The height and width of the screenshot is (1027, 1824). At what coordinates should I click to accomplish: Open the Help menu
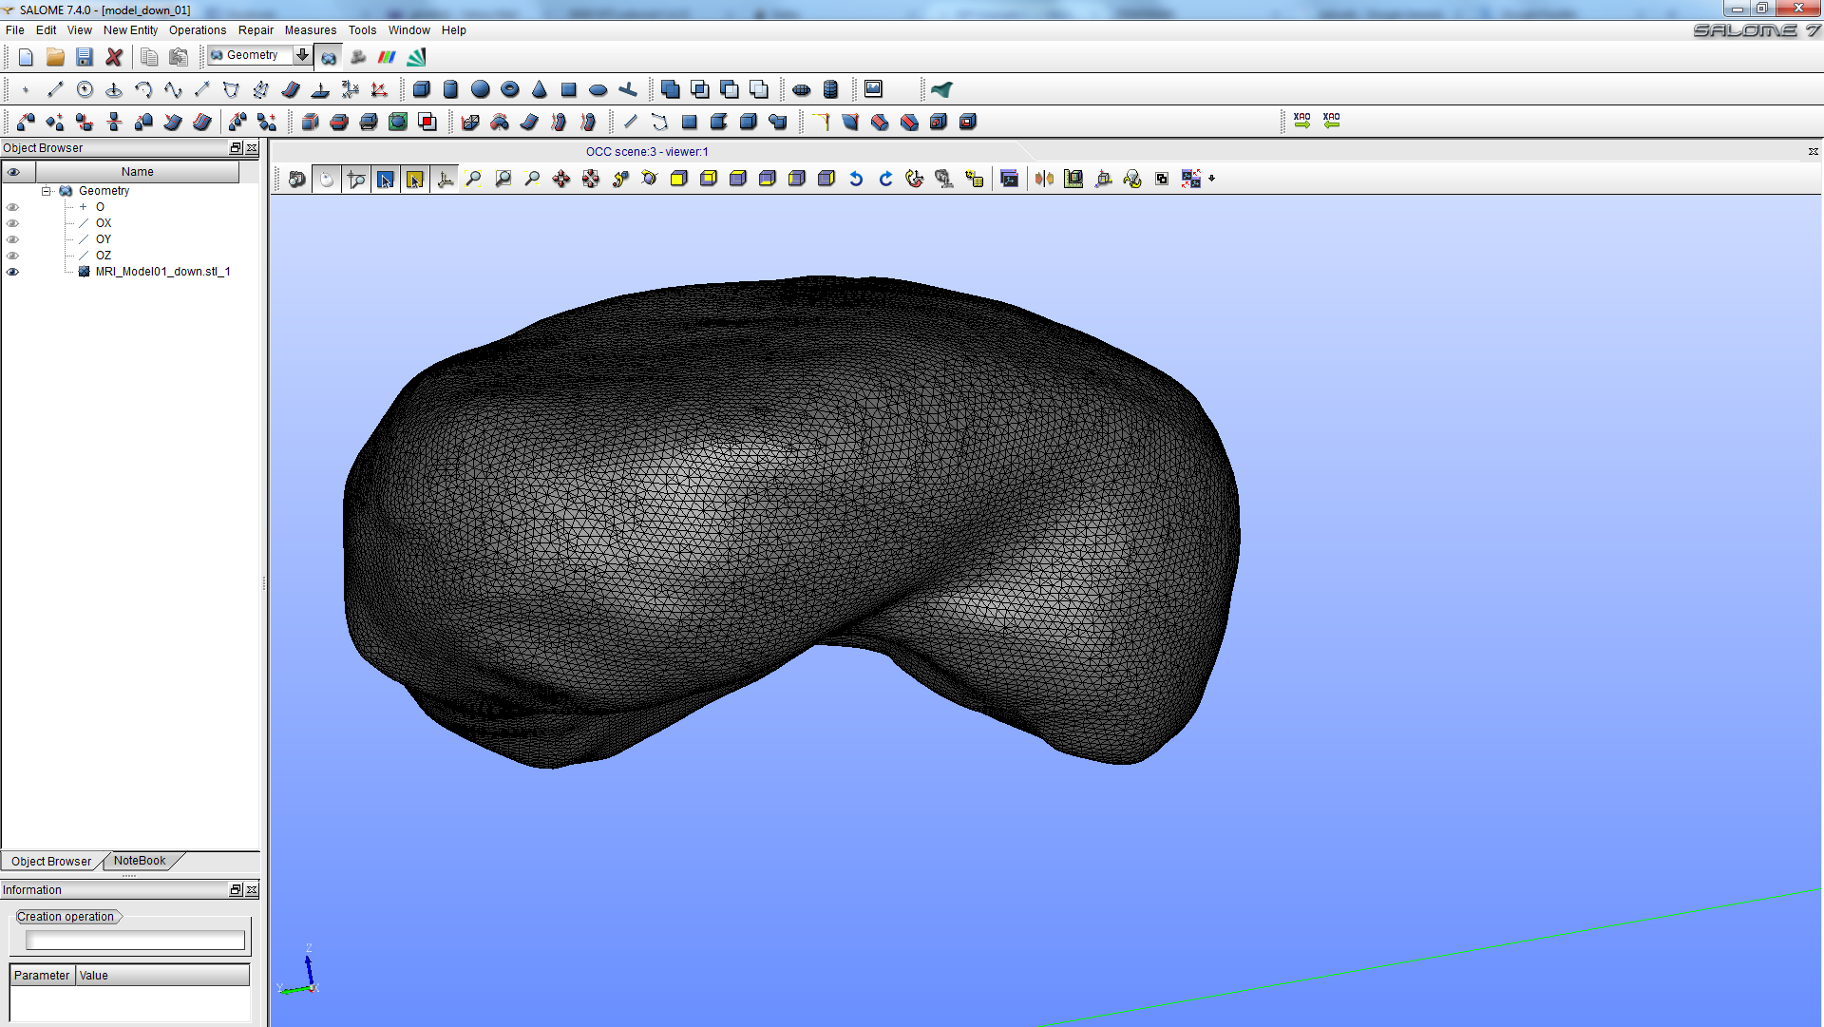(x=454, y=30)
